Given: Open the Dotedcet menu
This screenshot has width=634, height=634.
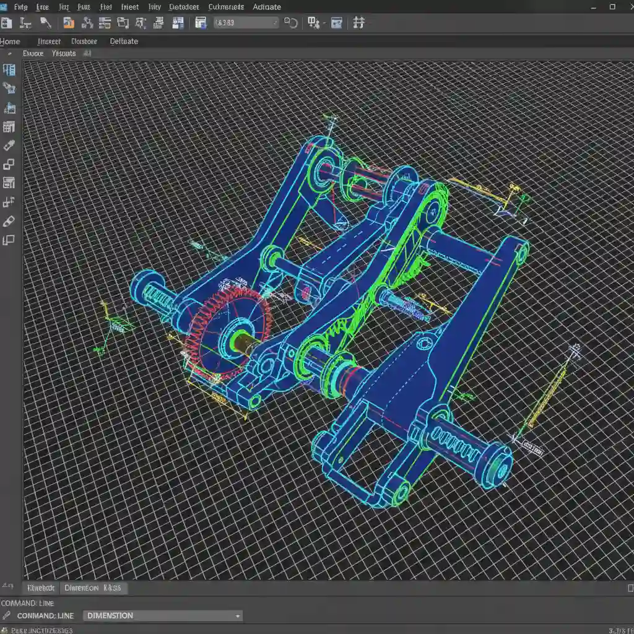Looking at the screenshot, I should [x=184, y=7].
